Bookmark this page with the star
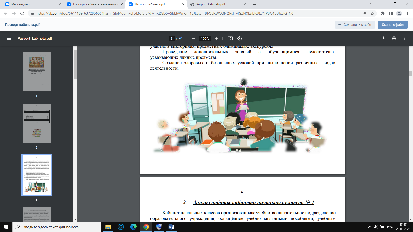The height and width of the screenshot is (232, 413). coord(372,13)
